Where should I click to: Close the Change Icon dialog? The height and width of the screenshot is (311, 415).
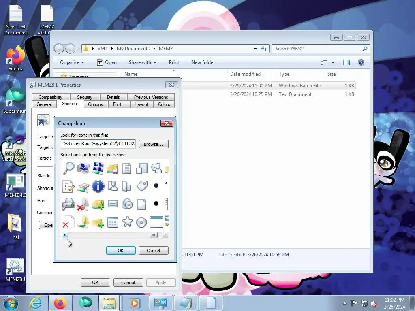tap(167, 123)
